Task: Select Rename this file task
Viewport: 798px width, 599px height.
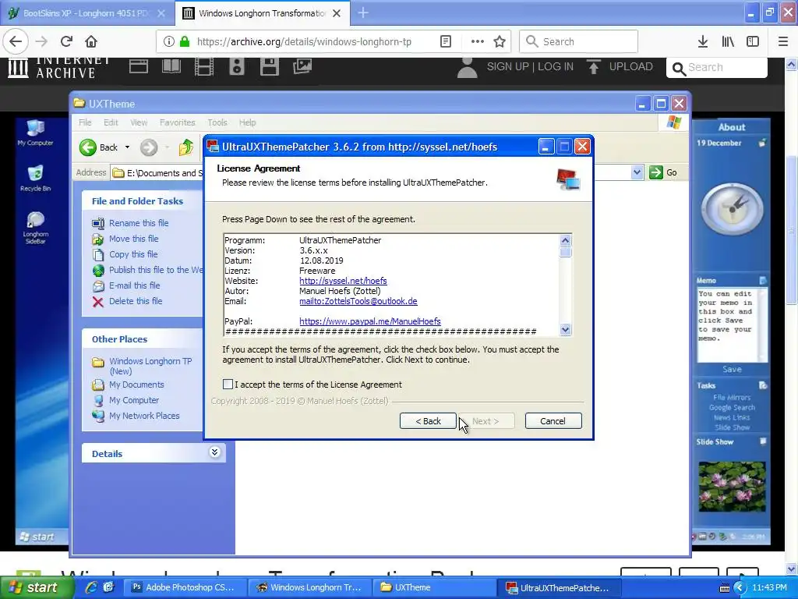Action: point(139,223)
